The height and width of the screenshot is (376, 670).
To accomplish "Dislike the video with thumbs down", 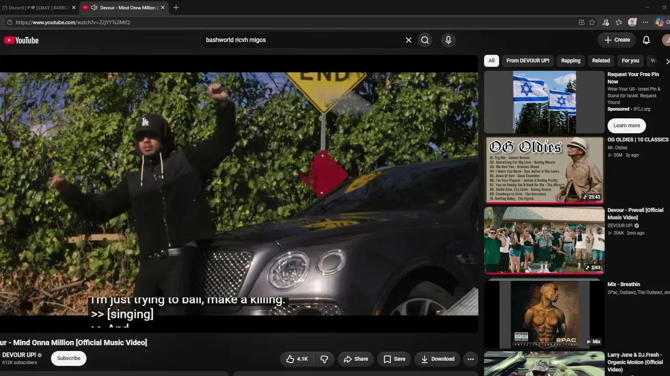I will pos(324,359).
